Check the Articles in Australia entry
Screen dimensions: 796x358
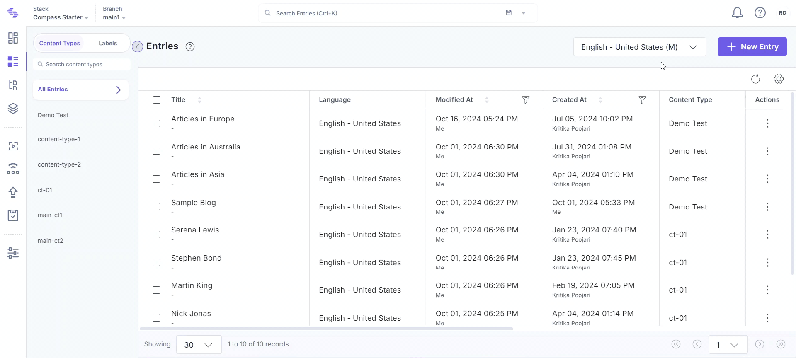tap(156, 151)
